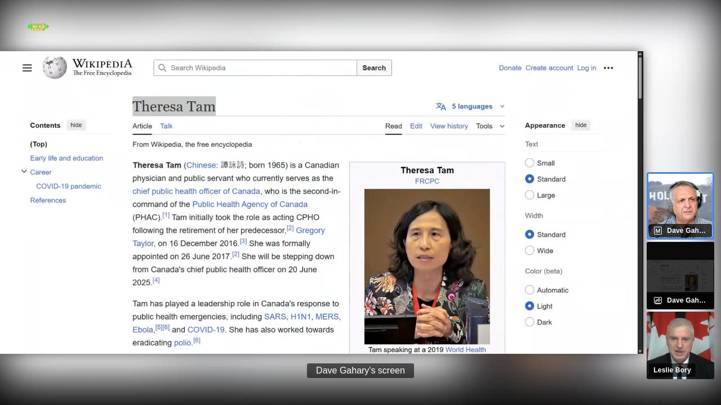Viewport: 721px width, 405px height.
Task: Click the page vertical scrollbar thumb
Action: [640, 77]
